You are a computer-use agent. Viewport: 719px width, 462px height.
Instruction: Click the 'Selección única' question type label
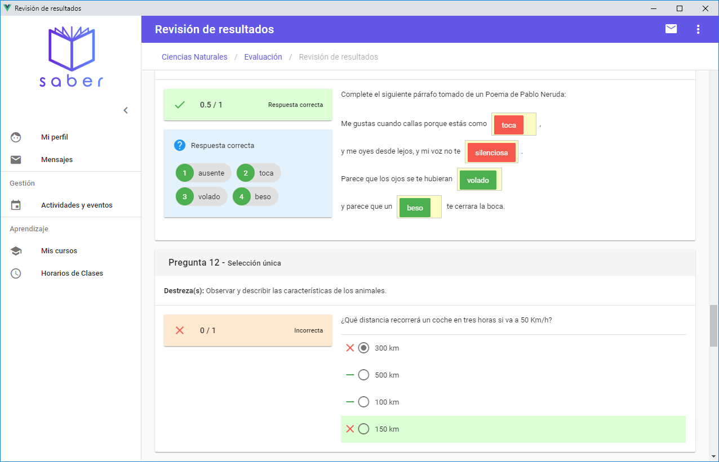254,263
